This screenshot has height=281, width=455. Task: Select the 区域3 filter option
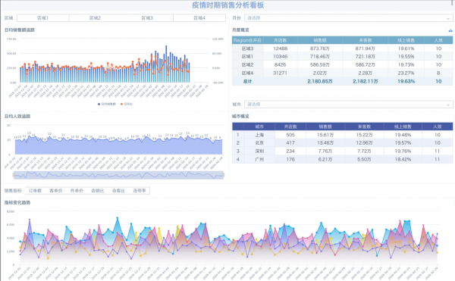click(x=147, y=18)
